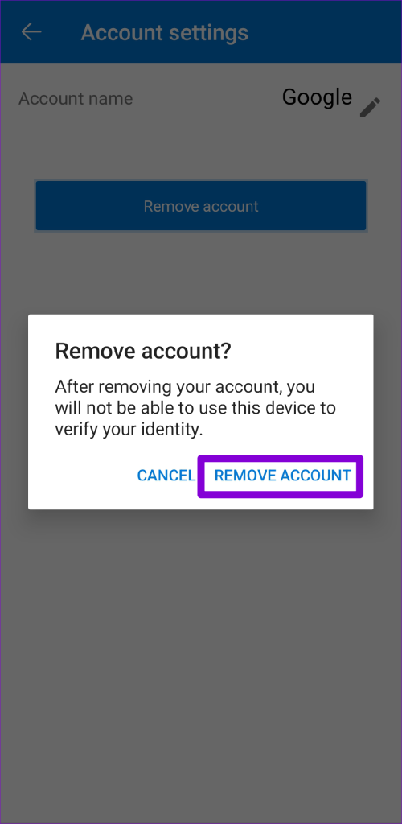Tap empty header area right of the title
Viewport: 402px width, 824px height.
click(326, 32)
